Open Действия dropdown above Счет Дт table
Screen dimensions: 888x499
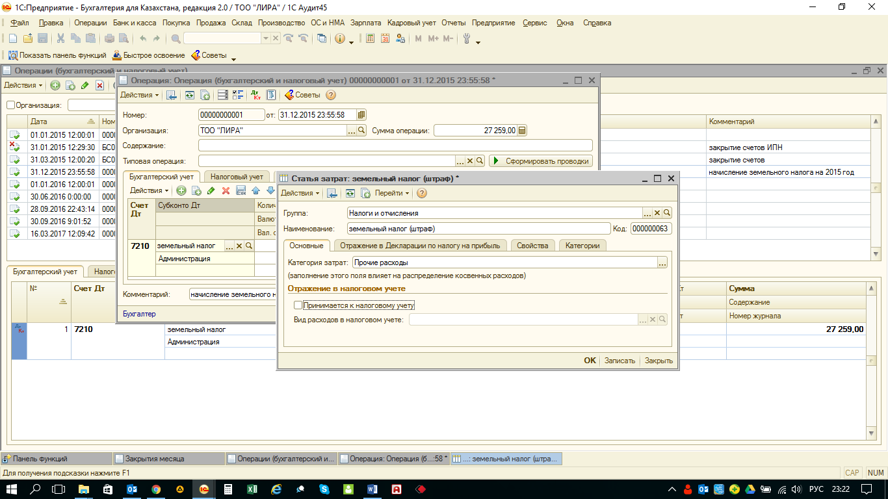pos(150,190)
